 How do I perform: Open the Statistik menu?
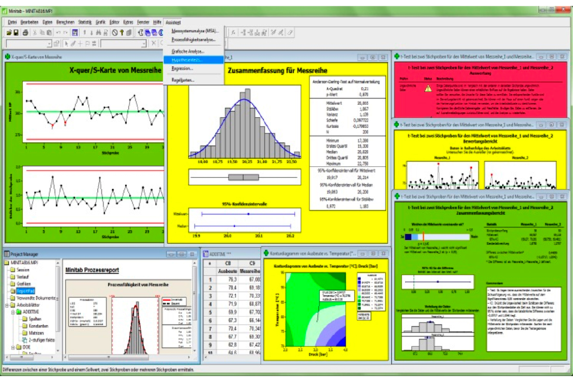pyautogui.click(x=85, y=22)
